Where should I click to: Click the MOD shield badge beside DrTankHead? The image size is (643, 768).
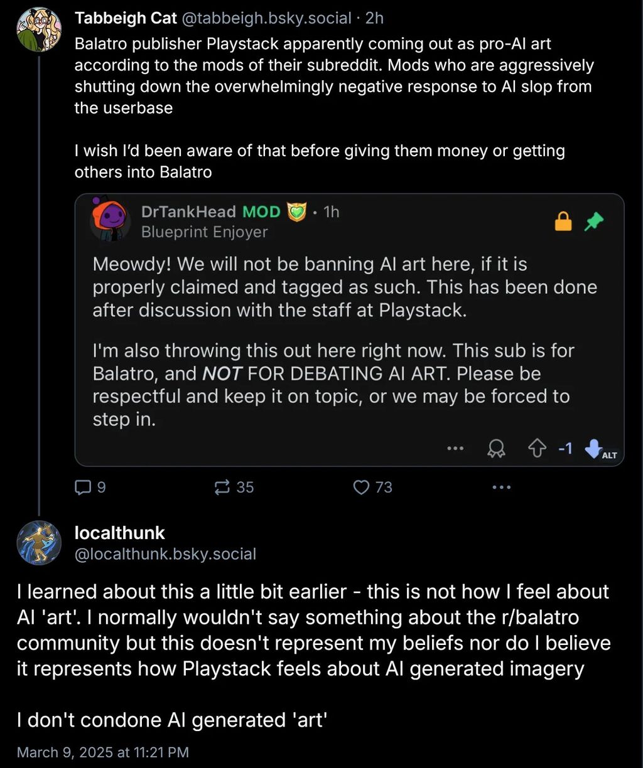pyautogui.click(x=296, y=211)
